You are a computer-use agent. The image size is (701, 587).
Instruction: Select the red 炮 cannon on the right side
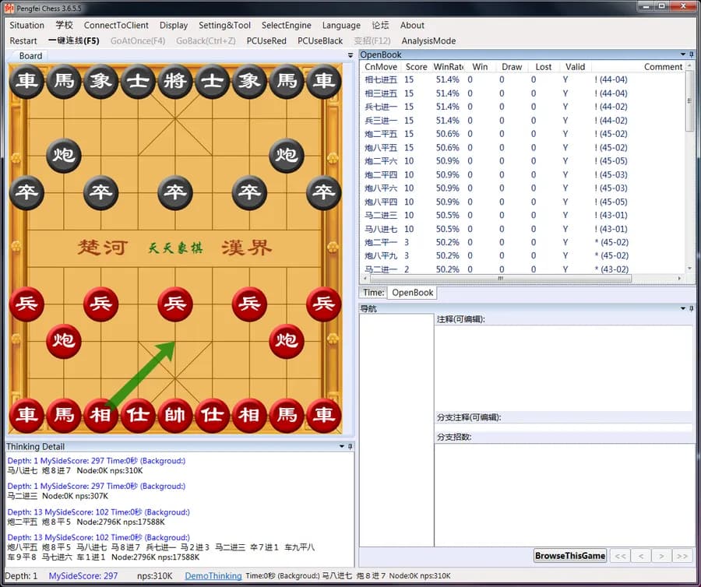pyautogui.click(x=286, y=341)
